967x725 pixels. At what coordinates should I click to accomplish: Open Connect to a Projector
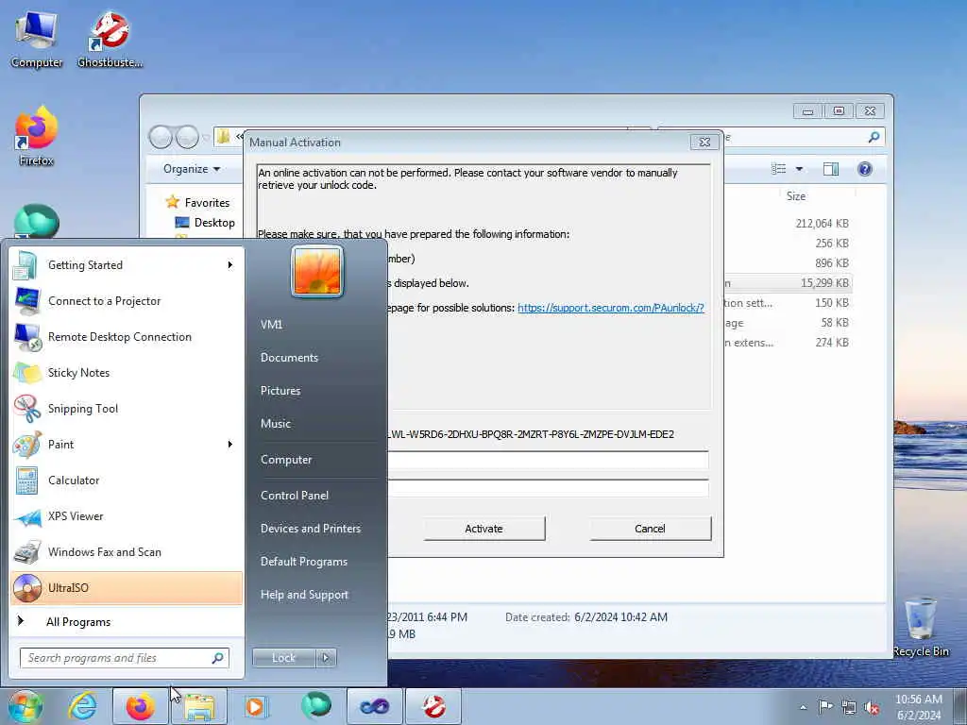(127, 301)
